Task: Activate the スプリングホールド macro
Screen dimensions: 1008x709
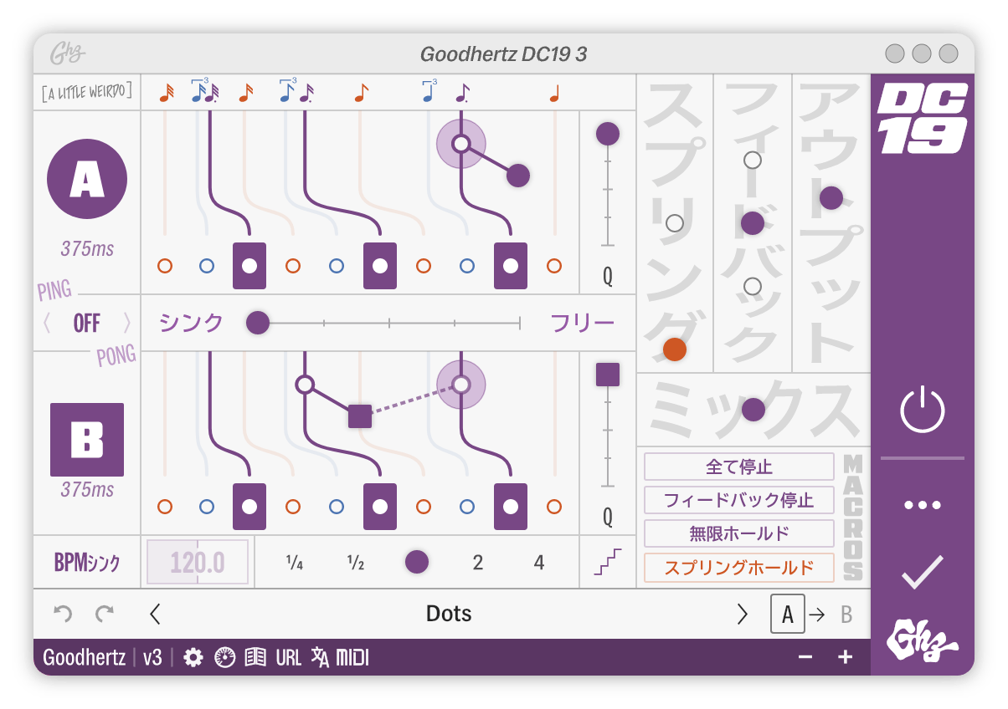Action: click(x=738, y=567)
